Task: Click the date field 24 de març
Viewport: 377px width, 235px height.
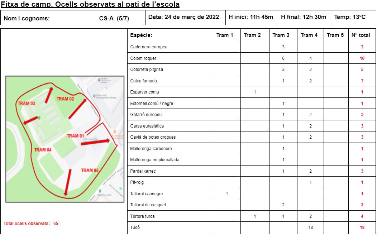Action: [183, 17]
